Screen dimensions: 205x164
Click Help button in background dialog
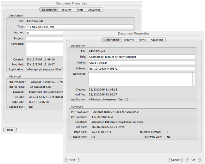10,130
